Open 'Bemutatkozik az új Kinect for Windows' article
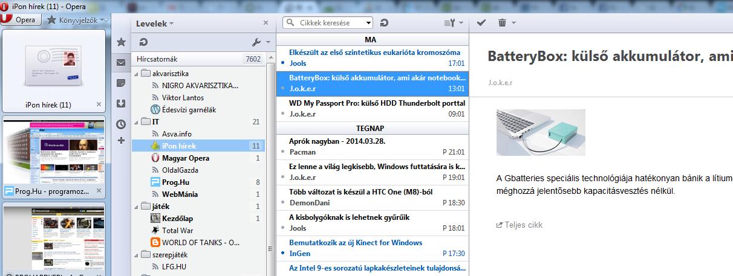The height and width of the screenshot is (276, 733). (373, 248)
